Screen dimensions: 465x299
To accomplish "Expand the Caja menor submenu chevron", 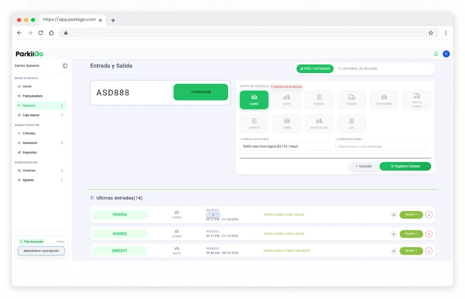I will click(x=62, y=115).
